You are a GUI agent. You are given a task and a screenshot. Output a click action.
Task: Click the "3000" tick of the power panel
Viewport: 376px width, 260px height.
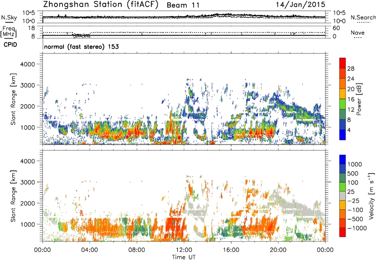tap(27, 85)
